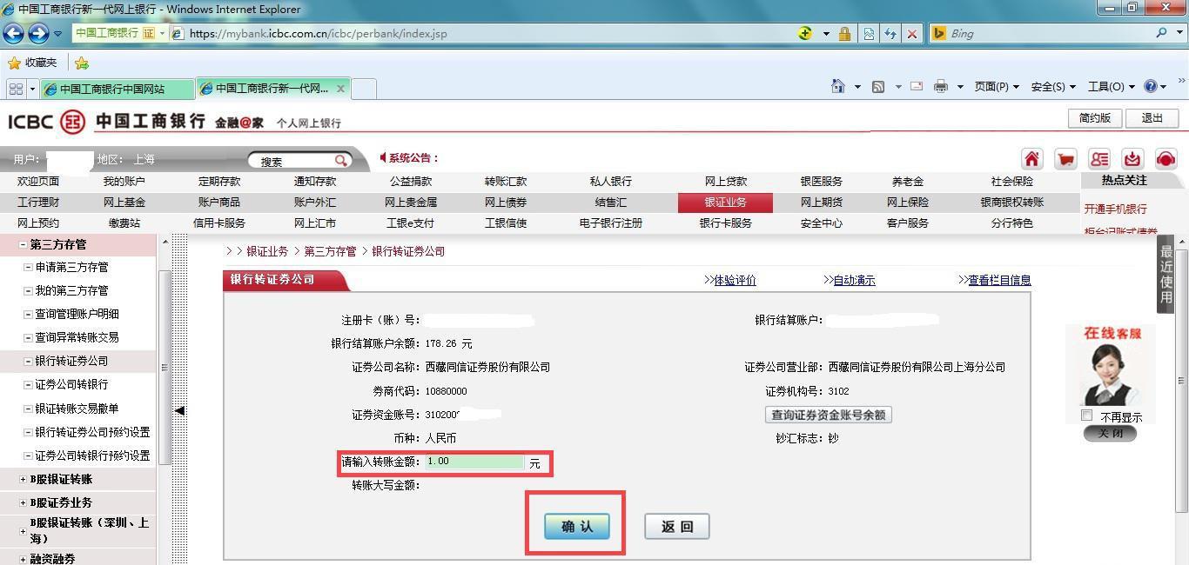Click the RSS feeds icon

[878, 86]
